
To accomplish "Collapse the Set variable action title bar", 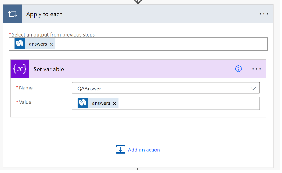I will (132, 69).
